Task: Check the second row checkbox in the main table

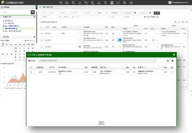Action: [x=41, y=40]
